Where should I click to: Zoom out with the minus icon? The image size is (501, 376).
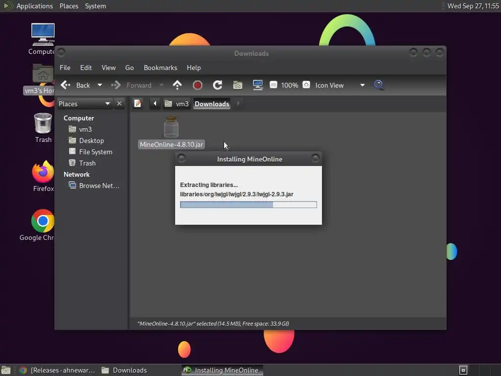click(x=273, y=85)
